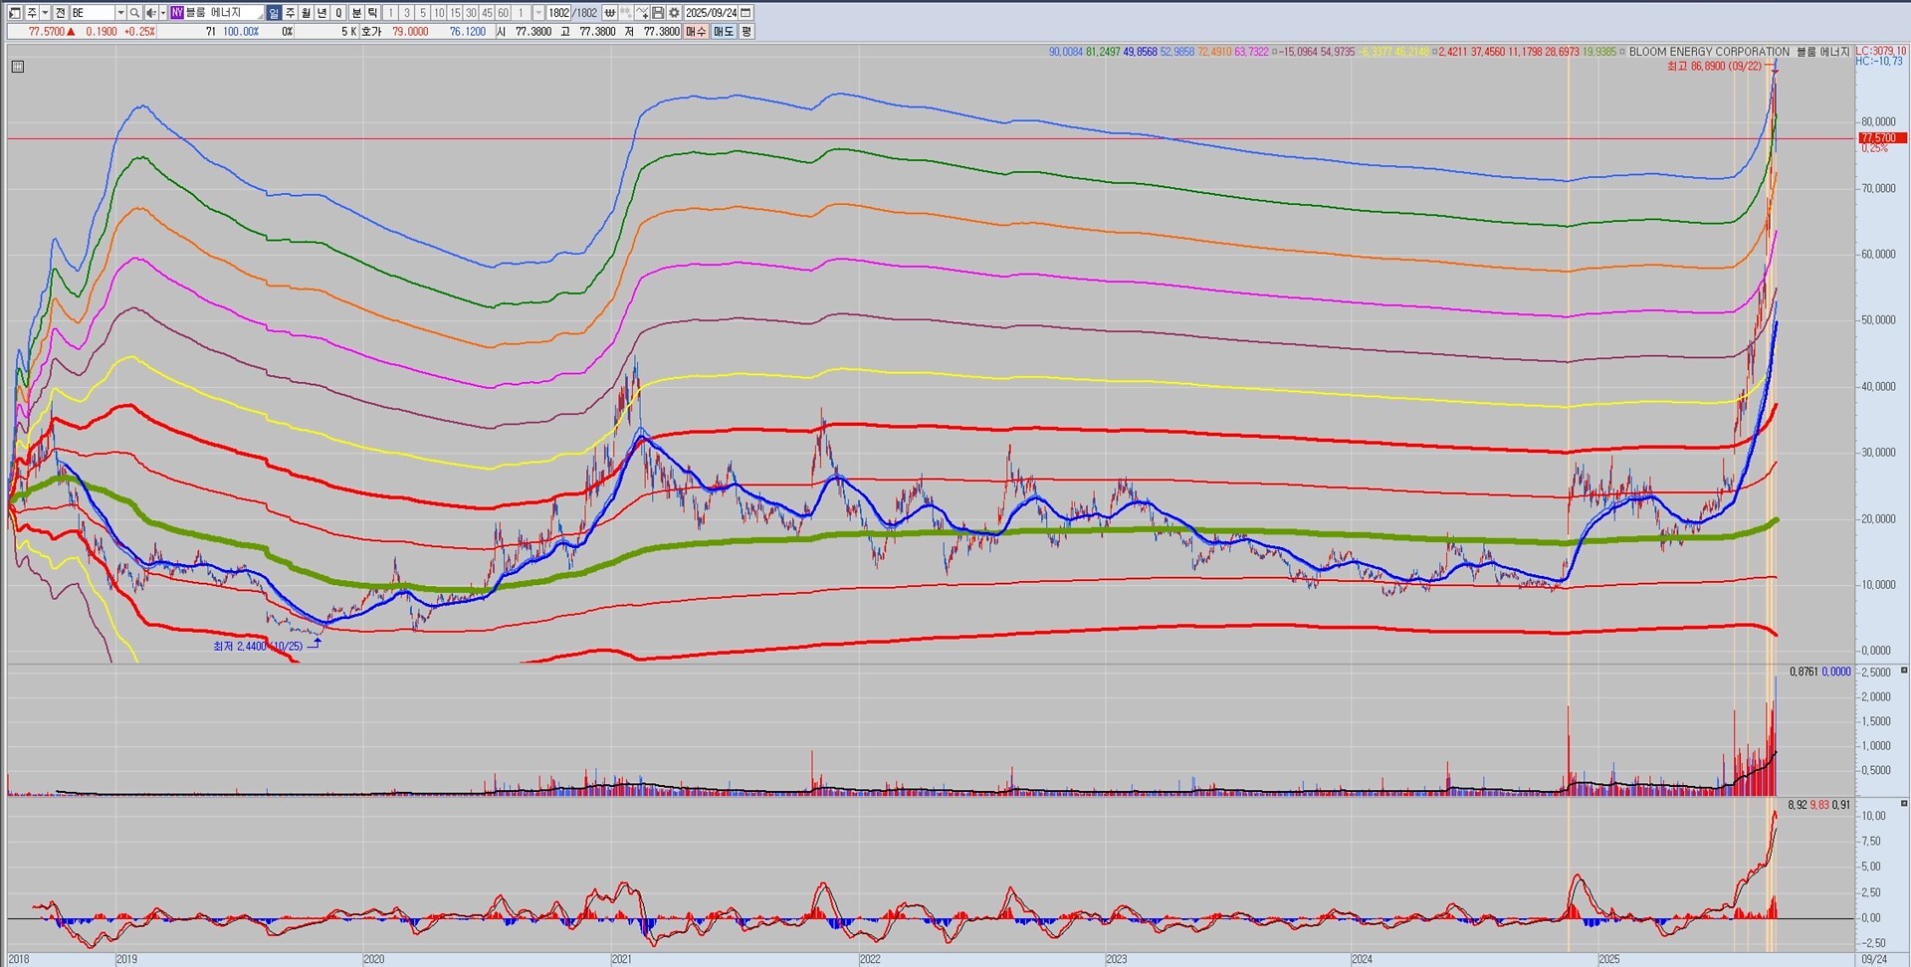Screen dimensions: 1911x967
Task: Click the save chart floppy disk icon
Action: (x=658, y=13)
